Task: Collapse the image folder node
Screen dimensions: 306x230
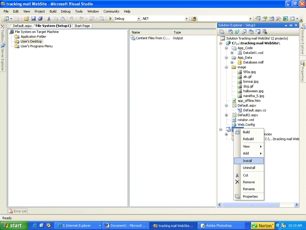Action: (x=226, y=67)
